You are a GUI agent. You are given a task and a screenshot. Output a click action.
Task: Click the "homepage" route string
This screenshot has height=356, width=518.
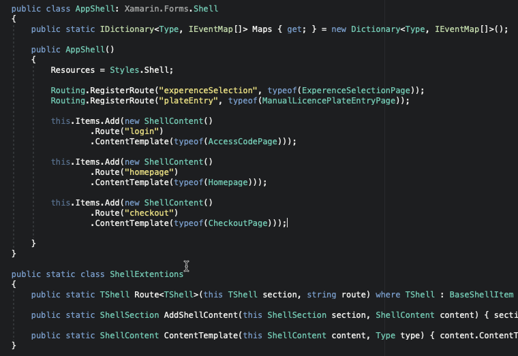(x=149, y=172)
